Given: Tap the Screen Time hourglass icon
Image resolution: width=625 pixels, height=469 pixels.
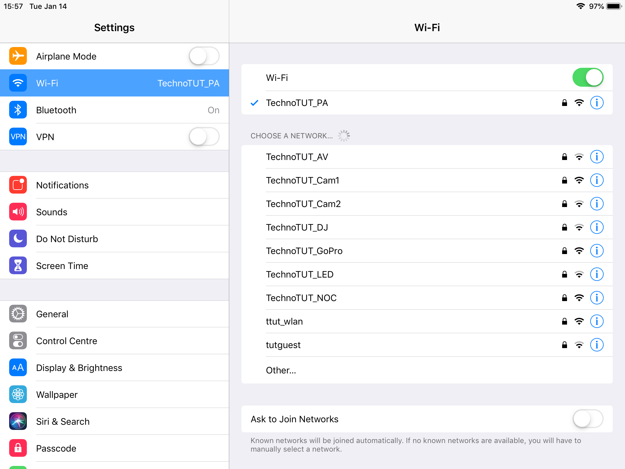Looking at the screenshot, I should (18, 266).
